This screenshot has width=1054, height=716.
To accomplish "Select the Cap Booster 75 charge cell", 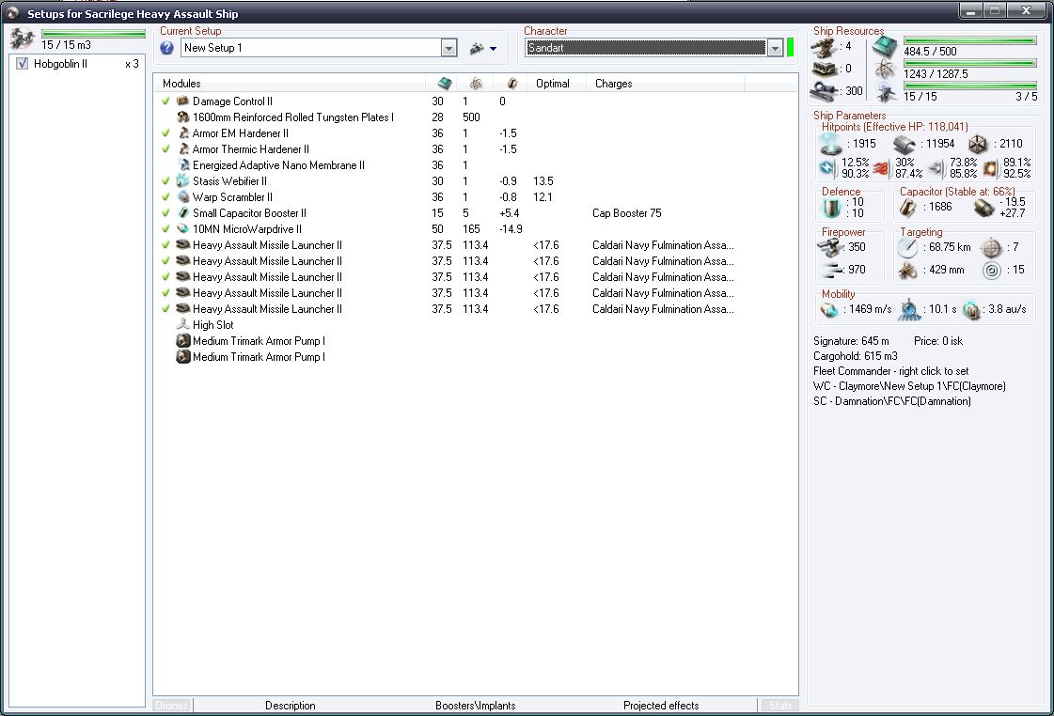I will point(626,213).
